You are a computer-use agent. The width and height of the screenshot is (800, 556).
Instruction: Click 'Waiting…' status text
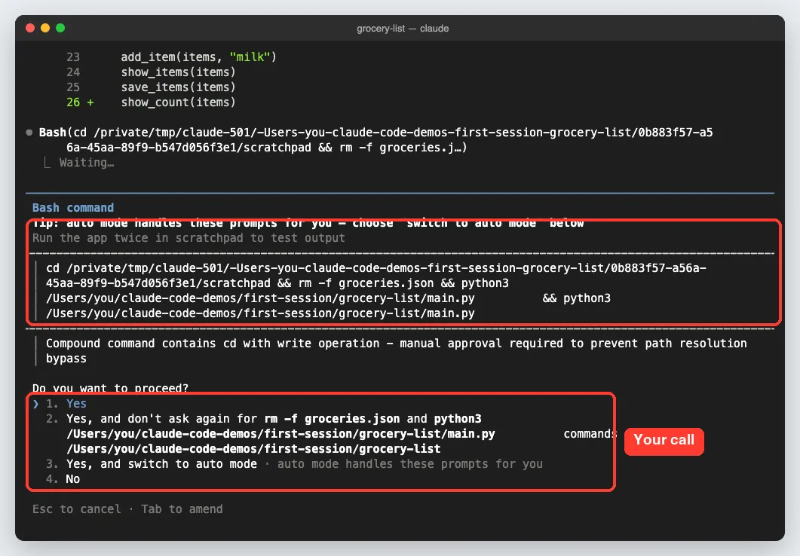click(87, 163)
